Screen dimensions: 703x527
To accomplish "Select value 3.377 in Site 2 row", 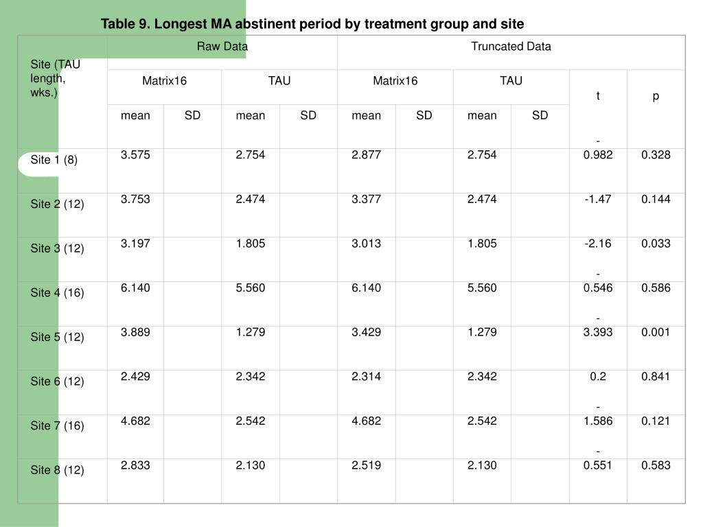I will [x=367, y=199].
